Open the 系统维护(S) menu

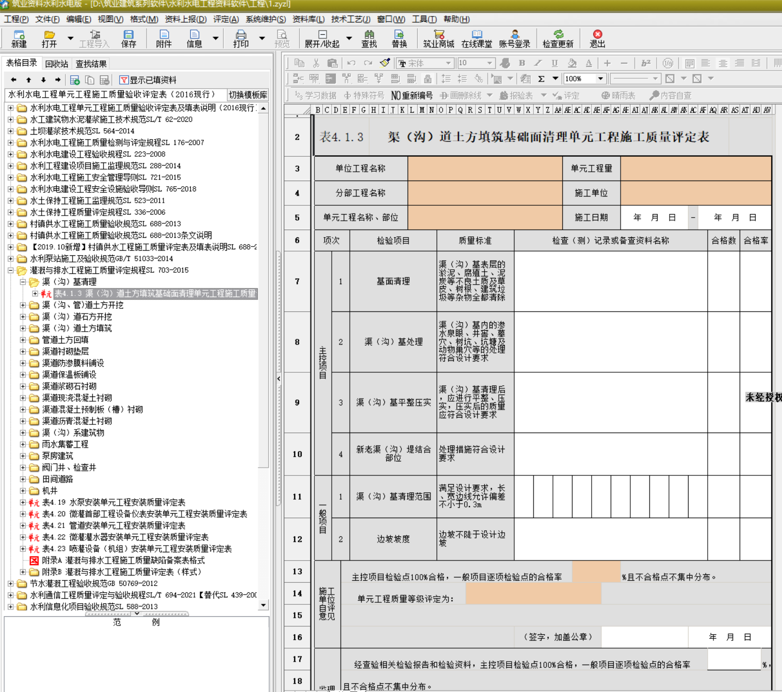tap(266, 19)
